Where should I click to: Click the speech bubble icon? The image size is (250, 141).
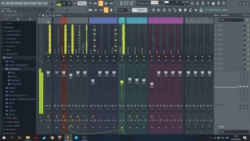coord(224,4)
